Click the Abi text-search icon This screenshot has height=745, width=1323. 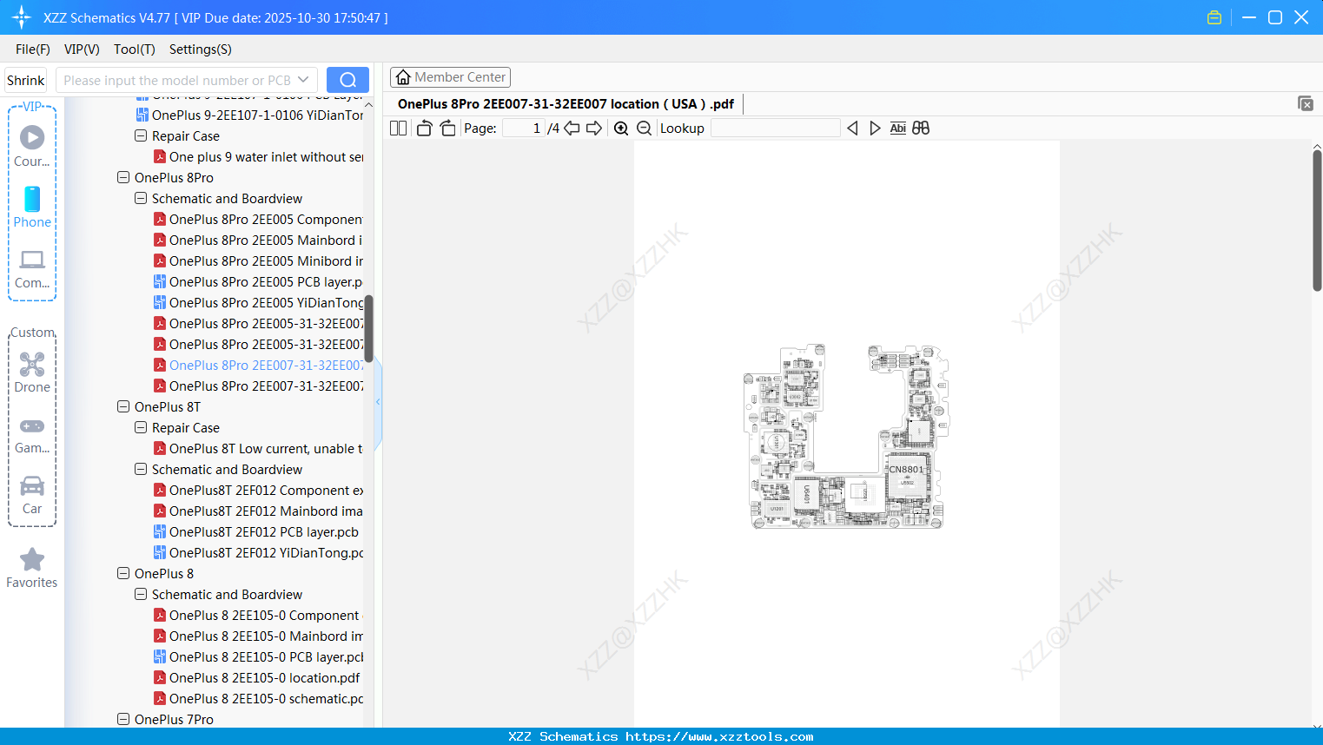click(x=897, y=128)
